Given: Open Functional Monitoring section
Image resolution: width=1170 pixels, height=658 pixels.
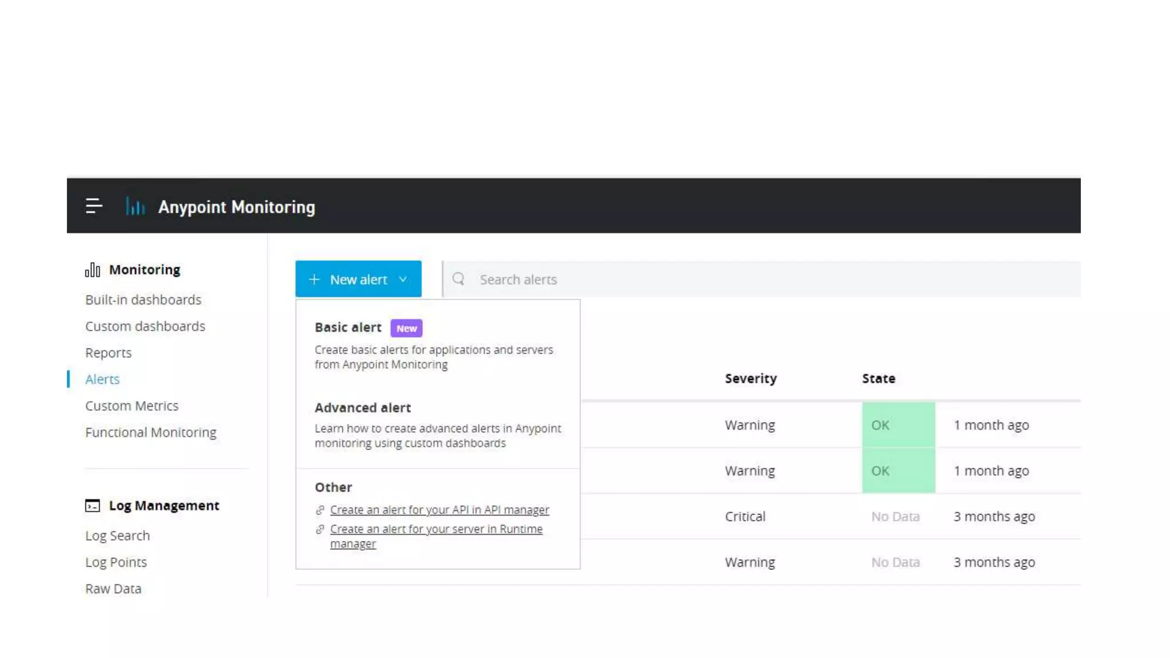Looking at the screenshot, I should coord(151,432).
